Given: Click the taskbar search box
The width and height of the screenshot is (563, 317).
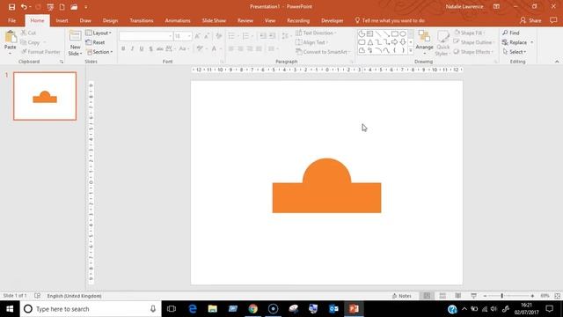Looking at the screenshot, I should click(91, 309).
